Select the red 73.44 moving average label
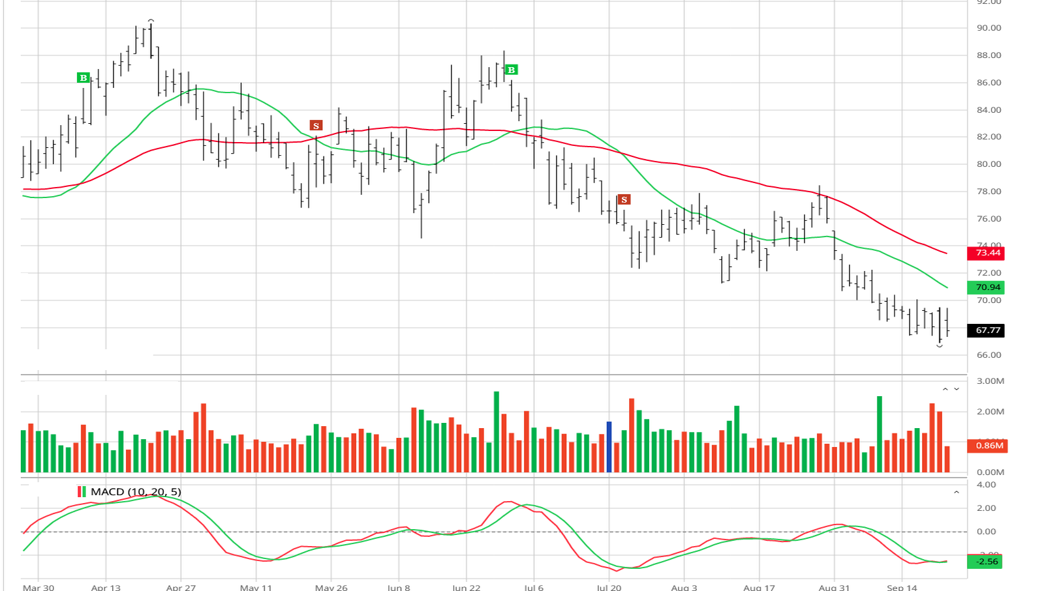1044x591 pixels. [x=985, y=253]
